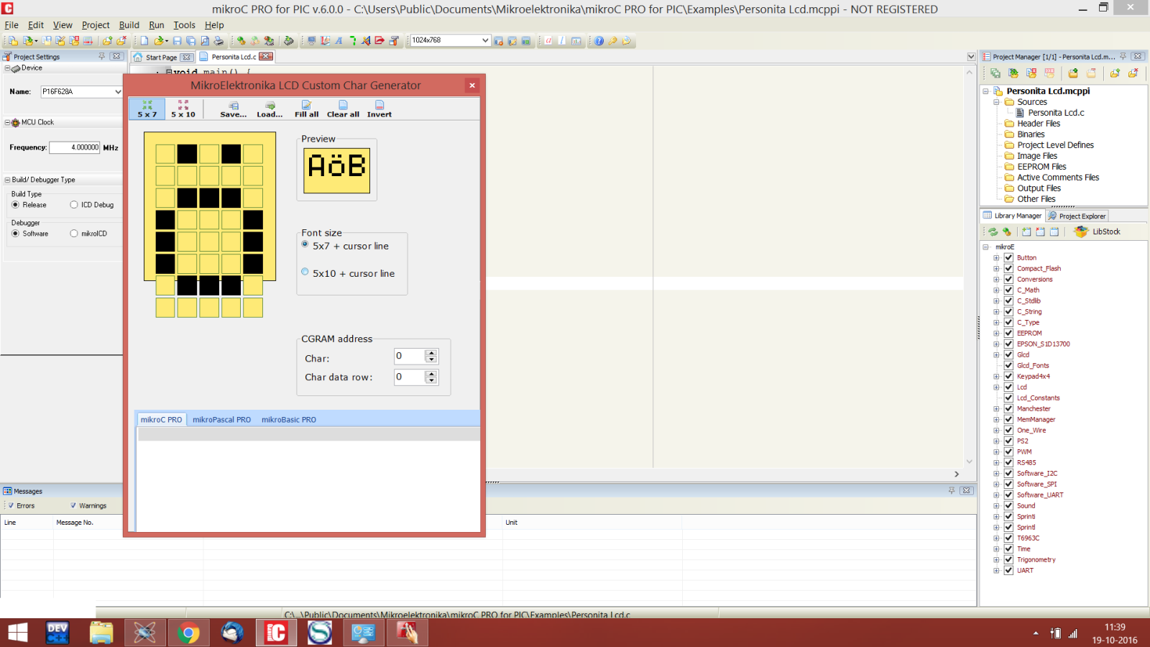Open the Project menu
This screenshot has height=647, width=1150.
click(96, 24)
